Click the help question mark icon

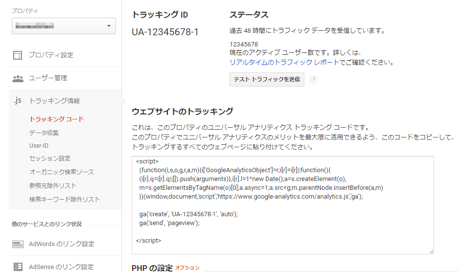(313, 80)
